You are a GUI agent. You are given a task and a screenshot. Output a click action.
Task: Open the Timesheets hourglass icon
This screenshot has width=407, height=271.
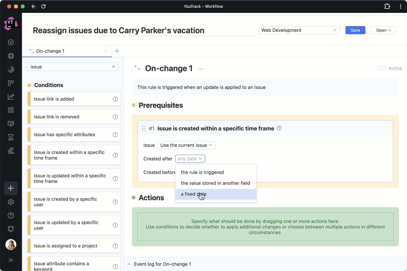11,137
